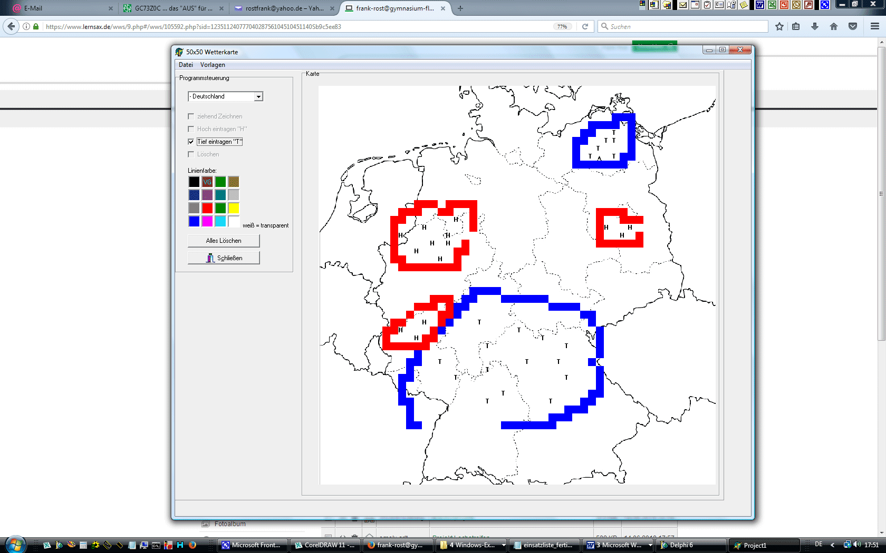Click the 'Alles Löschen' button

click(224, 241)
